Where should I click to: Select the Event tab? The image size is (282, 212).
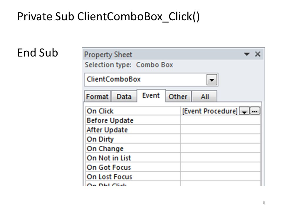tap(151, 95)
